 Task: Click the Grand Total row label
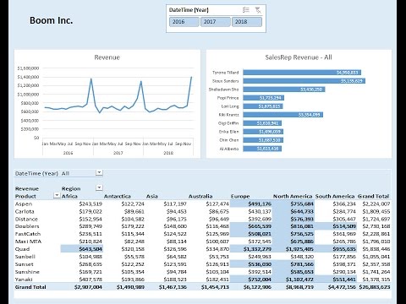pos(30,287)
